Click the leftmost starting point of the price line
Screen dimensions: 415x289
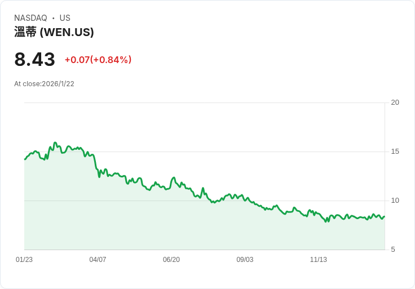click(x=25, y=159)
